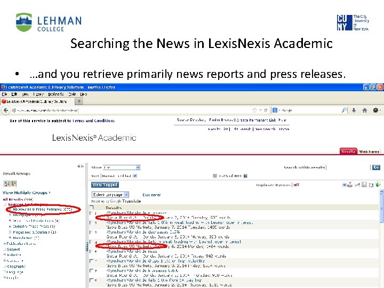Open the Firefox downloads arrow
Screen dimensions: 384x288
354,110
